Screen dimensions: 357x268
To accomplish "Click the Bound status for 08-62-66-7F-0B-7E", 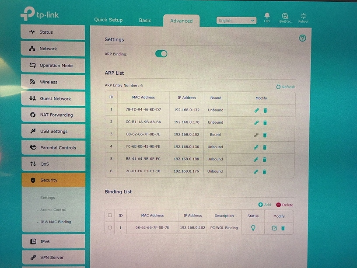I will 215,135.
